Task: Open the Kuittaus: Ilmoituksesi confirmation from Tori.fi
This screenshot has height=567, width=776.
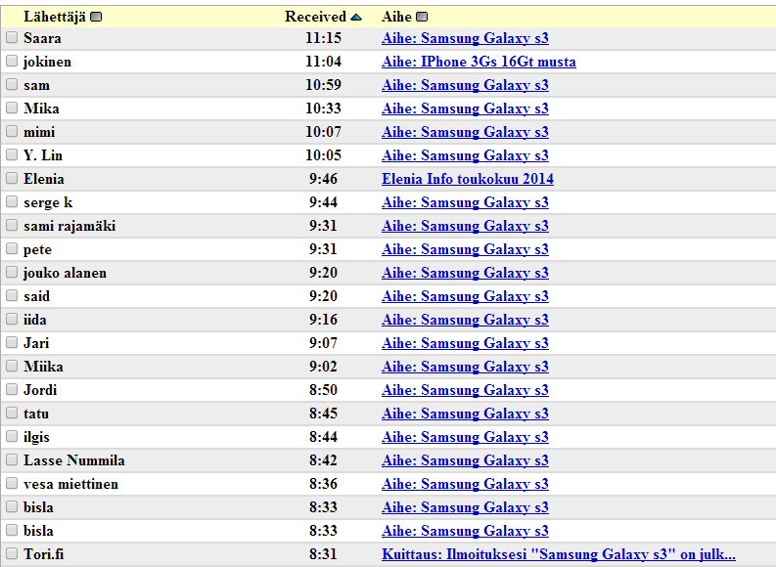Action: 558,554
